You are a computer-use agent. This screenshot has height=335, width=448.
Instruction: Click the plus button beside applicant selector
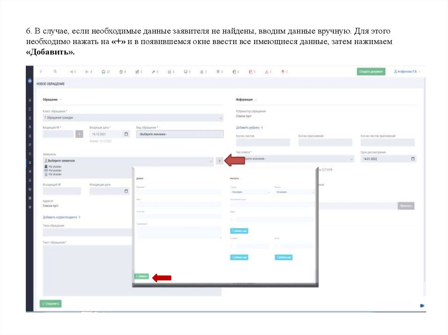tap(220, 161)
